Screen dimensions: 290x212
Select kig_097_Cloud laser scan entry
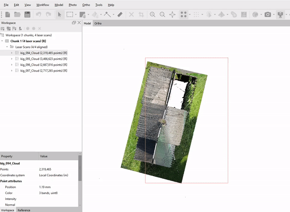pos(43,71)
